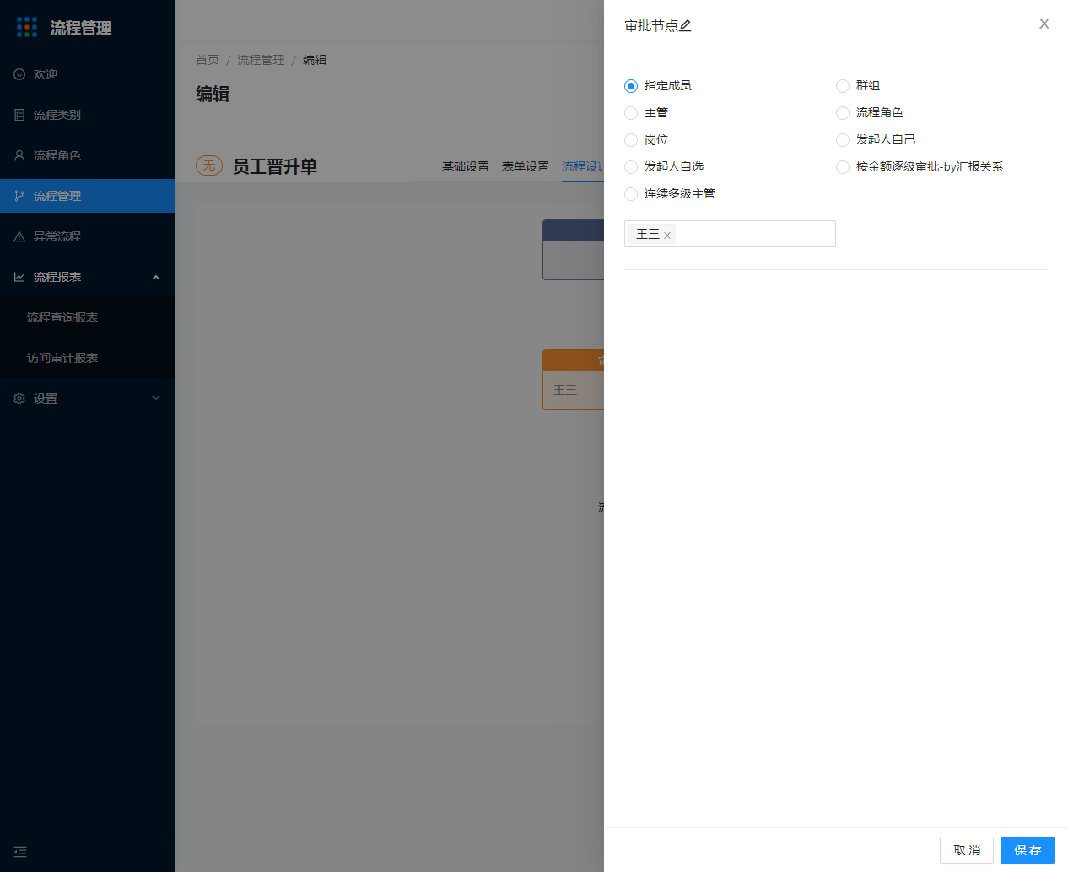Click the 异常流程 warning triangle icon
This screenshot has height=872, width=1068.
point(19,236)
